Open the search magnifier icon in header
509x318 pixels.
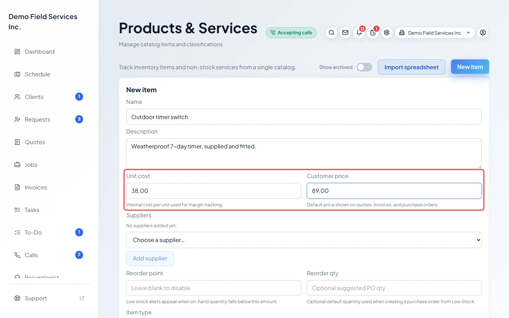[331, 33]
